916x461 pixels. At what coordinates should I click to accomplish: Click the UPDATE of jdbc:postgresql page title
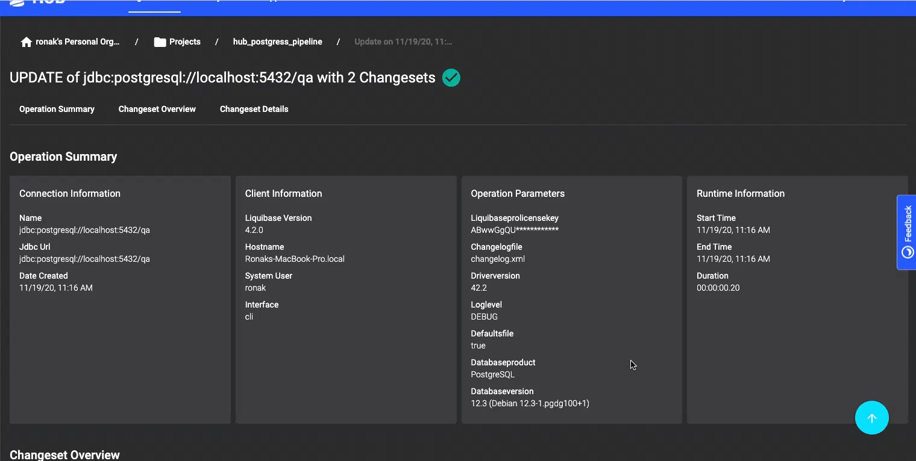pyautogui.click(x=222, y=78)
